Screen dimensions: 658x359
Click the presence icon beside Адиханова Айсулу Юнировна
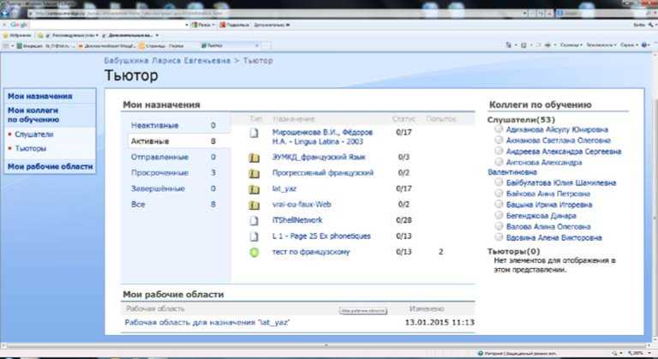[x=499, y=129]
